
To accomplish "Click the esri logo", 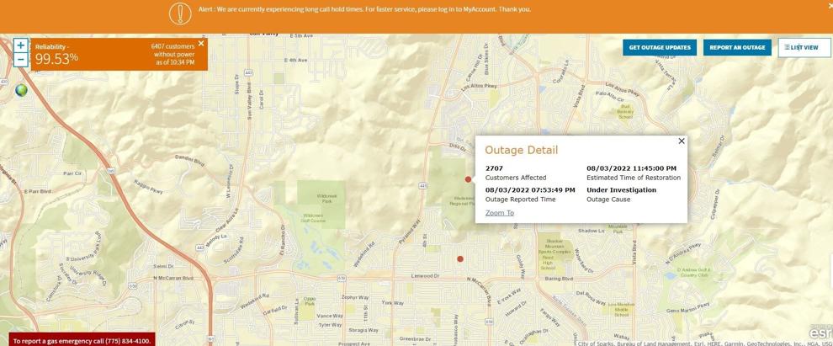I will (x=820, y=333).
